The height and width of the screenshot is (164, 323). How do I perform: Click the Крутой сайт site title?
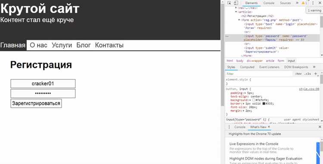click(x=40, y=9)
